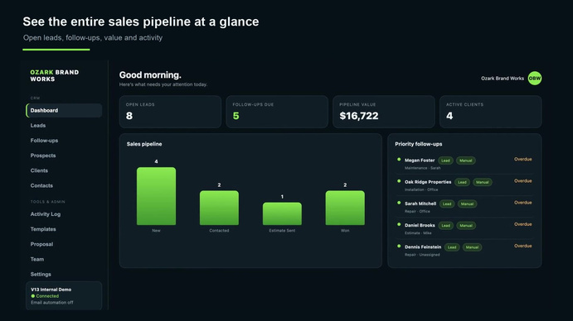Select the Estimate Sent pipeline bar
This screenshot has height=321, width=573.
[x=282, y=213]
